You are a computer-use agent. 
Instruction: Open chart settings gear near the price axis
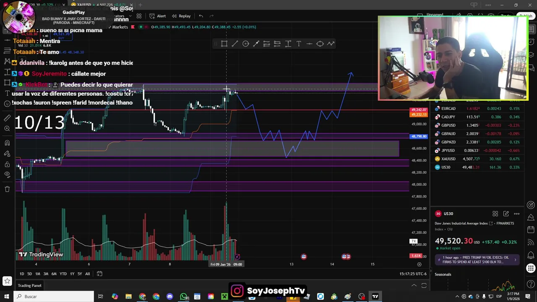[419, 264]
